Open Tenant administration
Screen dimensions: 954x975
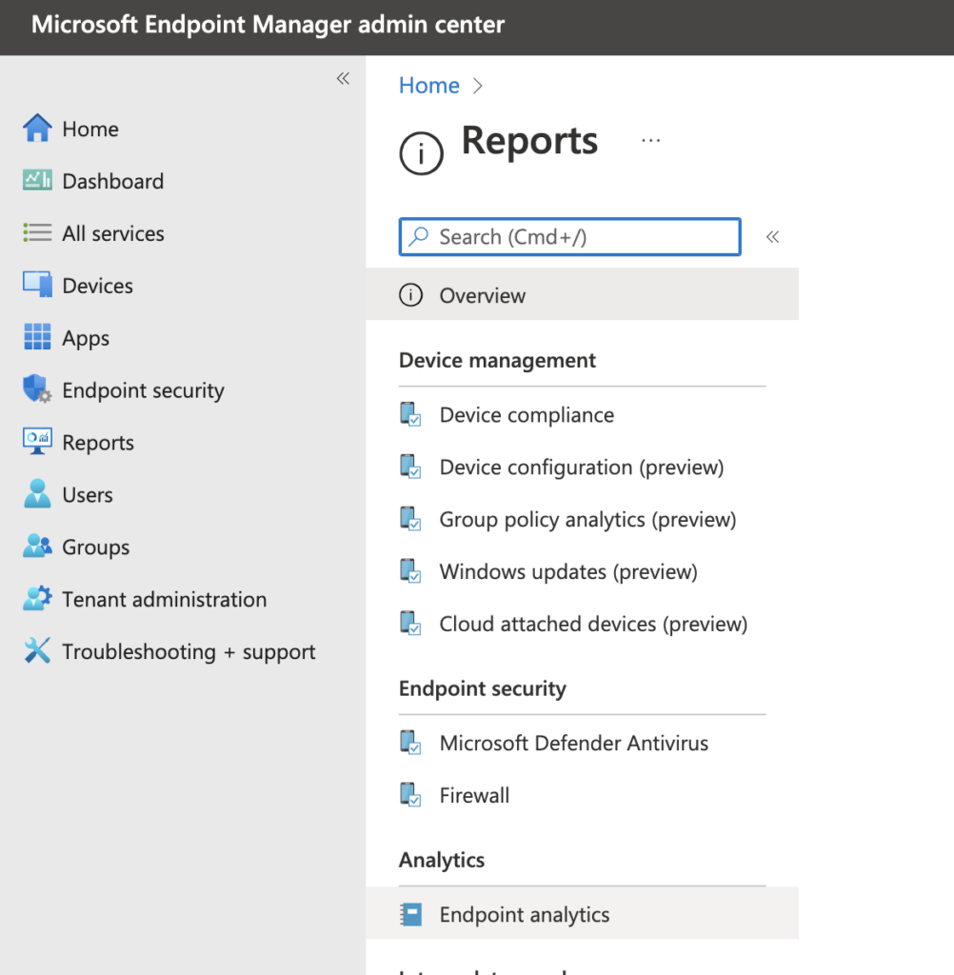(164, 599)
